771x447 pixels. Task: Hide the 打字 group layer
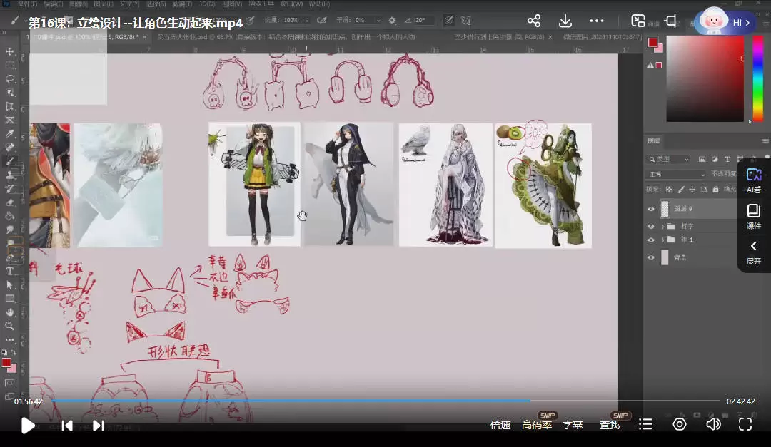click(651, 227)
